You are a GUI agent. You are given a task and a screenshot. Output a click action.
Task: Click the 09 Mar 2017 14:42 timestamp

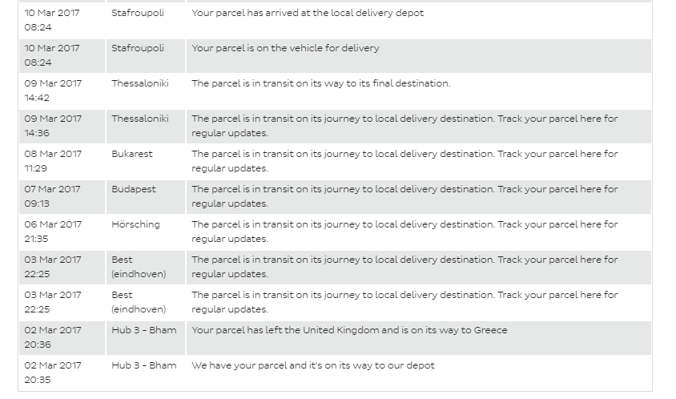53,91
